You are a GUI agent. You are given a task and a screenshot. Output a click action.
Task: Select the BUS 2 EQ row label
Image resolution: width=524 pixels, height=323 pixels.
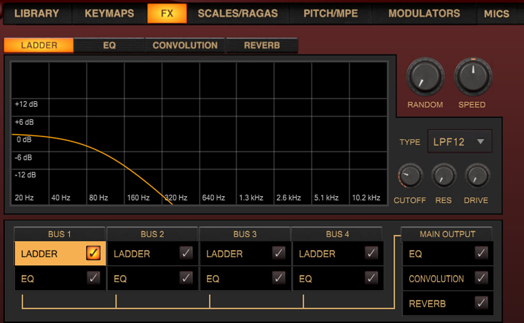coord(120,279)
